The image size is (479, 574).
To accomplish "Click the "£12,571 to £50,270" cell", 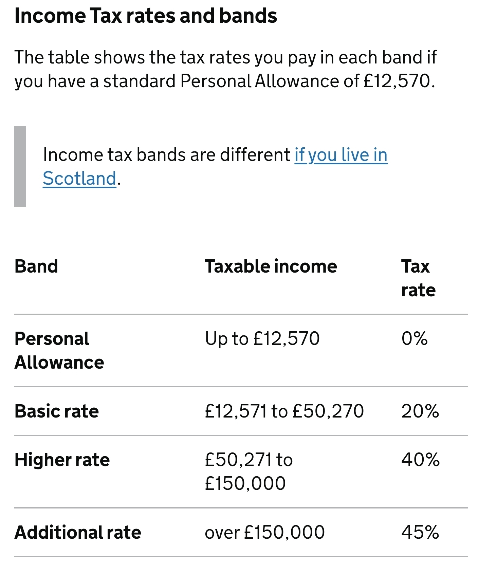I will 284,411.
